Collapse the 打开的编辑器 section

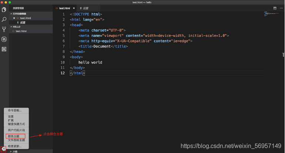click(20, 14)
